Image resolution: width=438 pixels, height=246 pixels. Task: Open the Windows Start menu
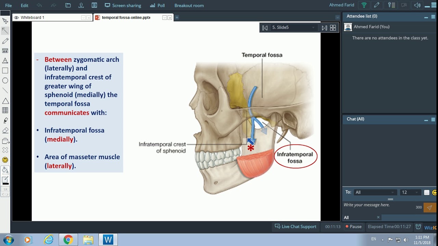click(8, 240)
